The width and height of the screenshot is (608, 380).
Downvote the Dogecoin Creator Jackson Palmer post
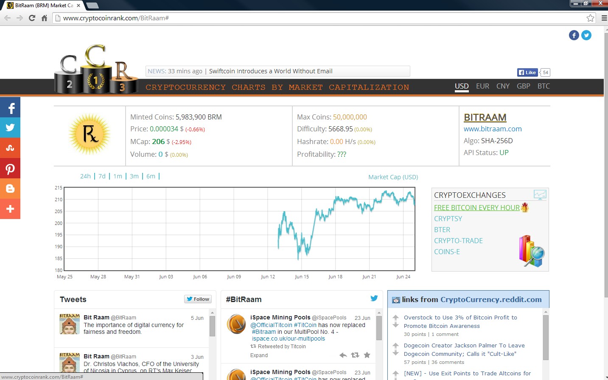click(395, 353)
